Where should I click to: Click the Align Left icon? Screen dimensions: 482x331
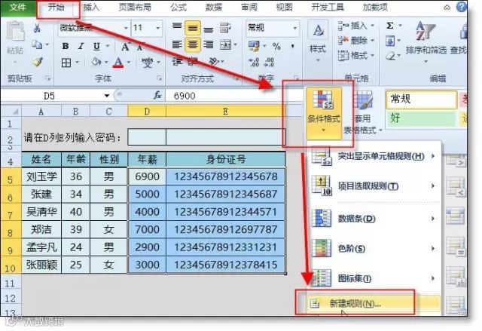tap(177, 45)
